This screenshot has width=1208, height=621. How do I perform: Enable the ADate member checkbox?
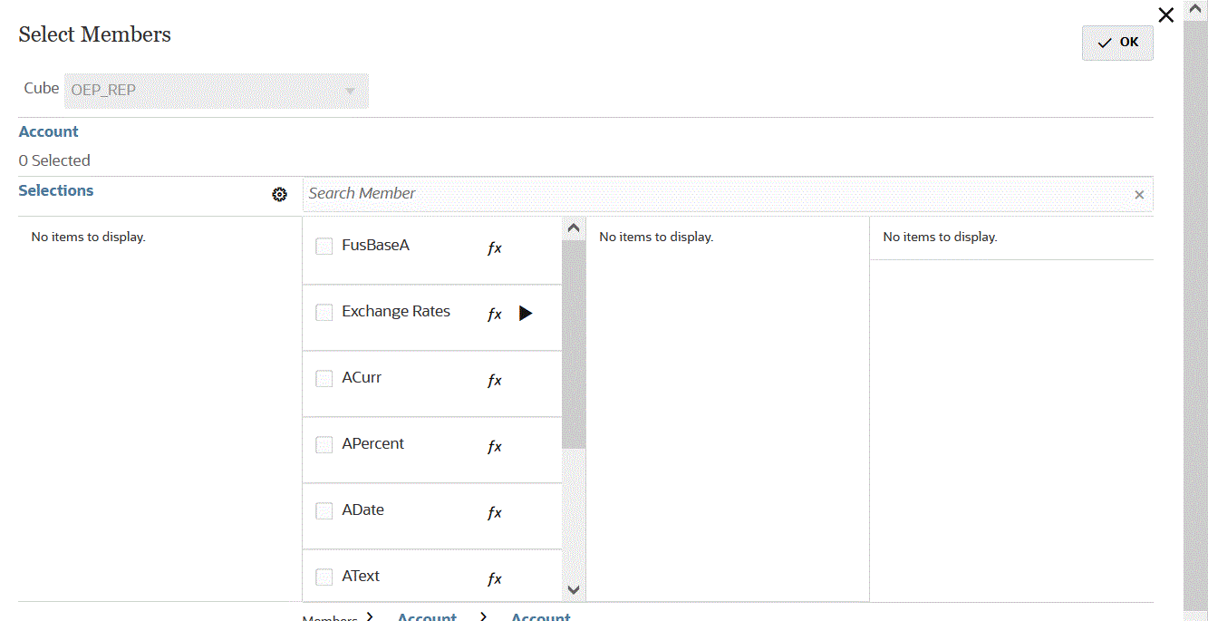[324, 511]
